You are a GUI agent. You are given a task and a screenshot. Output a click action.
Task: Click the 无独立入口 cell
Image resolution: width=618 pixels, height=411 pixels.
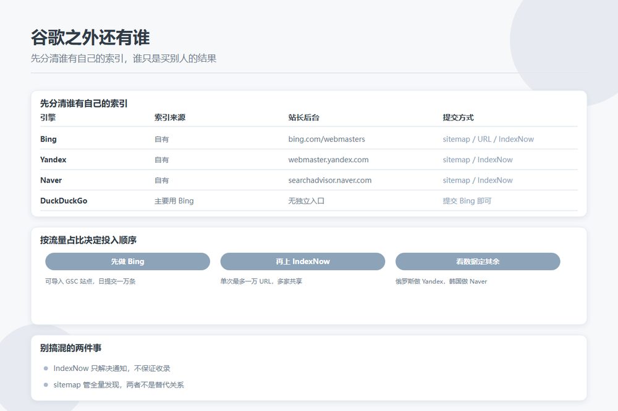coord(307,201)
